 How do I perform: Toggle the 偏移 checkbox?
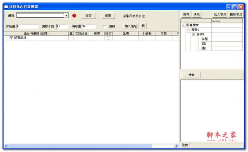pos(105,26)
